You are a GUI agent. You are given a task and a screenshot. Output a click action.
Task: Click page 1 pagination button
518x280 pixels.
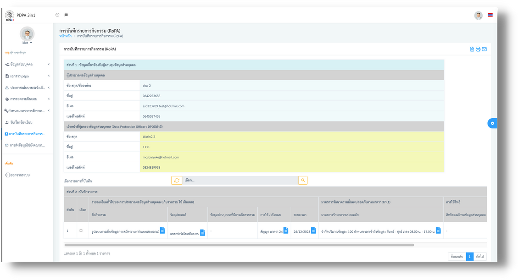click(x=469, y=257)
